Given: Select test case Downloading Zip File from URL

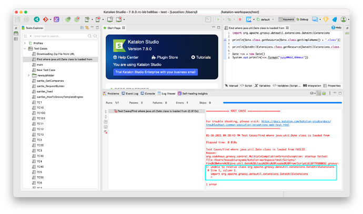Looking at the screenshot, I should [x=56, y=54].
